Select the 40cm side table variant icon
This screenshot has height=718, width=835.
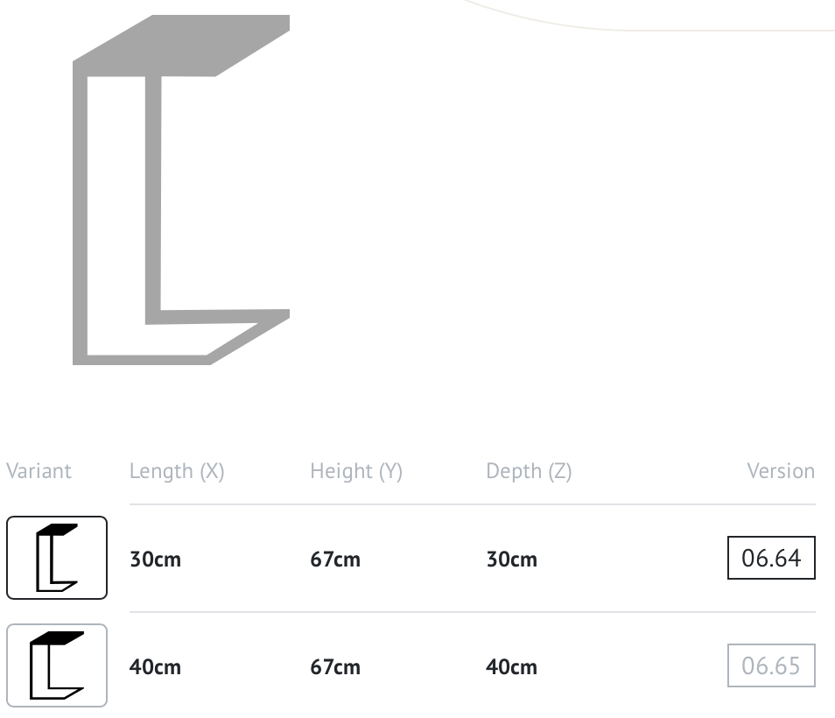[57, 665]
